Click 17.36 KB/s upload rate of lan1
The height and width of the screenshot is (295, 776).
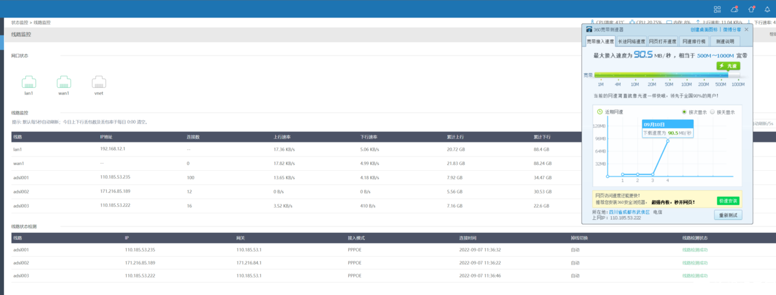click(x=283, y=149)
